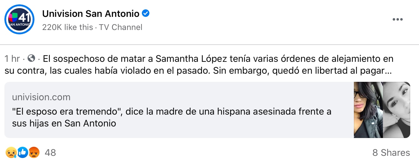This screenshot has height=163, width=419.
Task: Open the three-dot post options menu
Action: (397, 19)
